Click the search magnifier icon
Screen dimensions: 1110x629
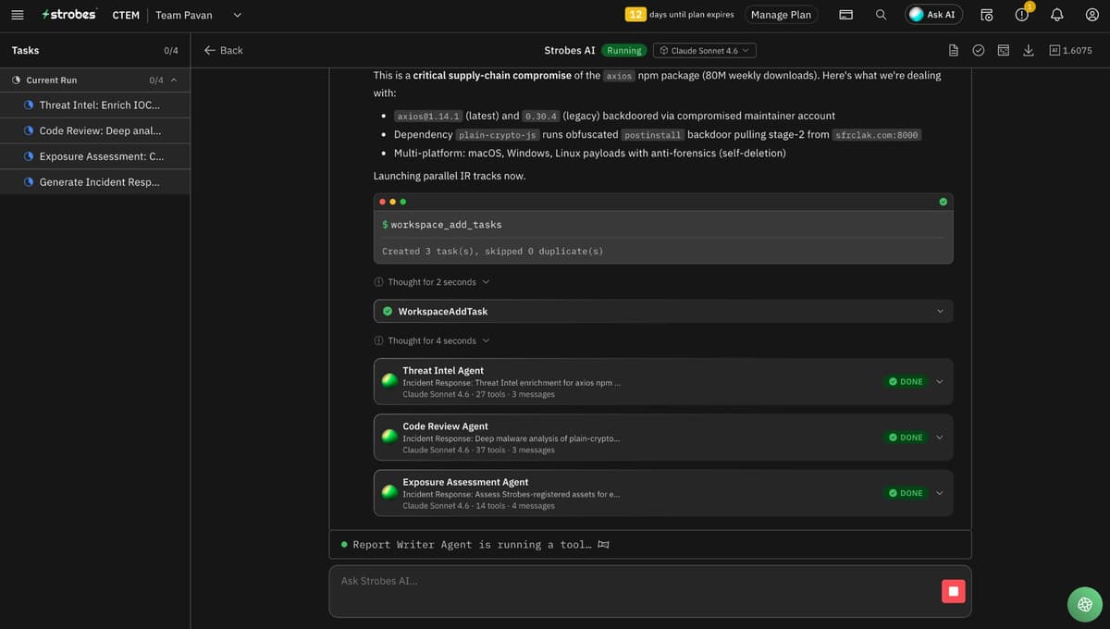point(881,15)
